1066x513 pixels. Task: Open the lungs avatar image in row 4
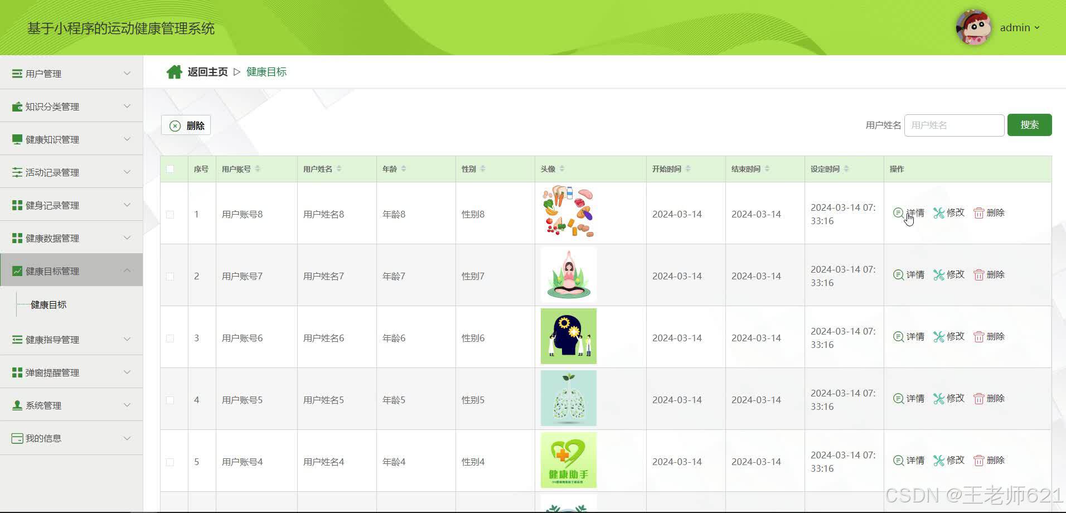click(569, 399)
